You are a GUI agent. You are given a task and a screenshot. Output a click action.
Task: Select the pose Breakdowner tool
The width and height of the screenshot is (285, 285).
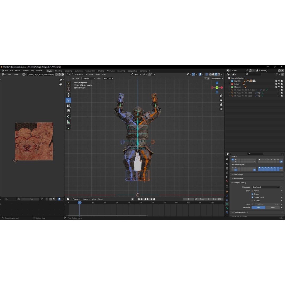coord(68,128)
